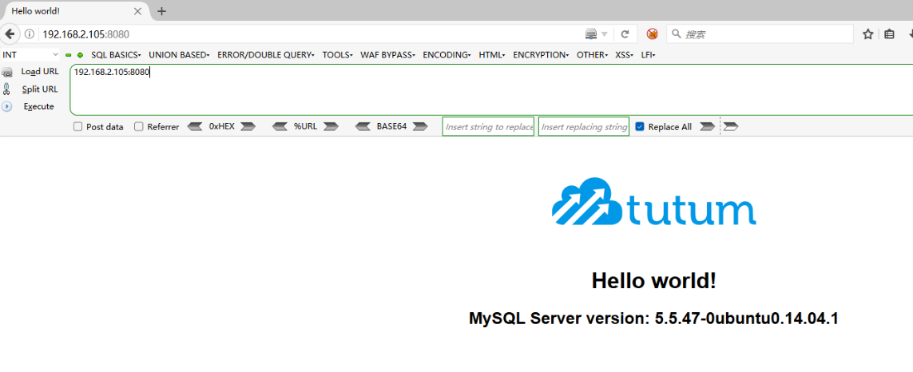
Task: Enable the Post data checkbox
Action: point(78,126)
